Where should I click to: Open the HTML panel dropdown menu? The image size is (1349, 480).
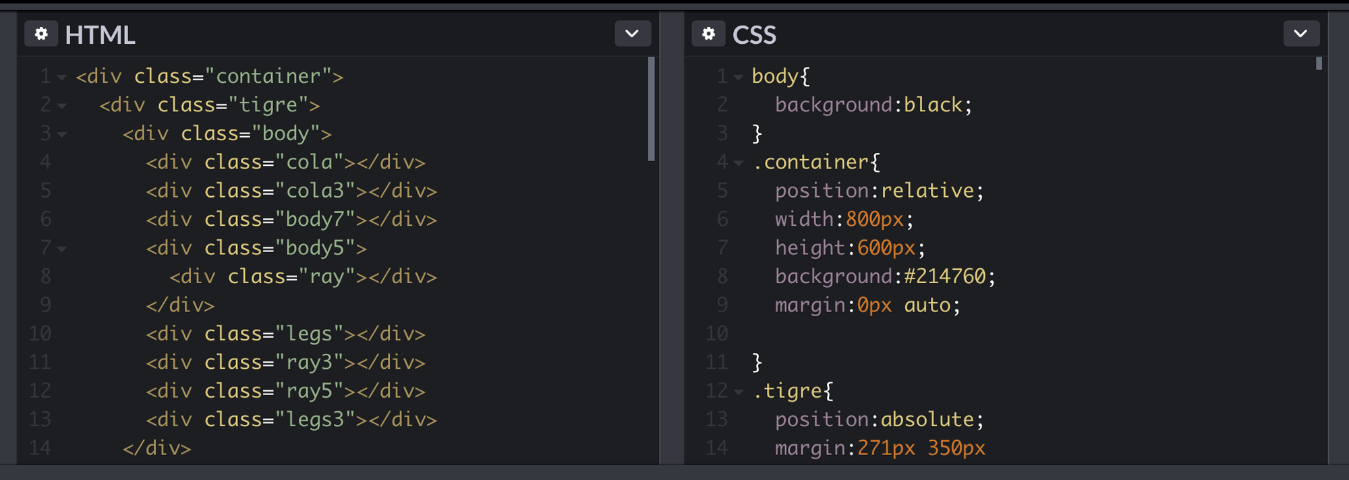click(632, 34)
